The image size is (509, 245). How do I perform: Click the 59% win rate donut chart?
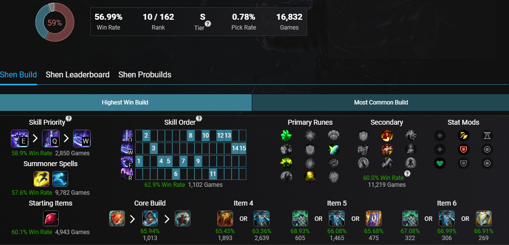(55, 22)
